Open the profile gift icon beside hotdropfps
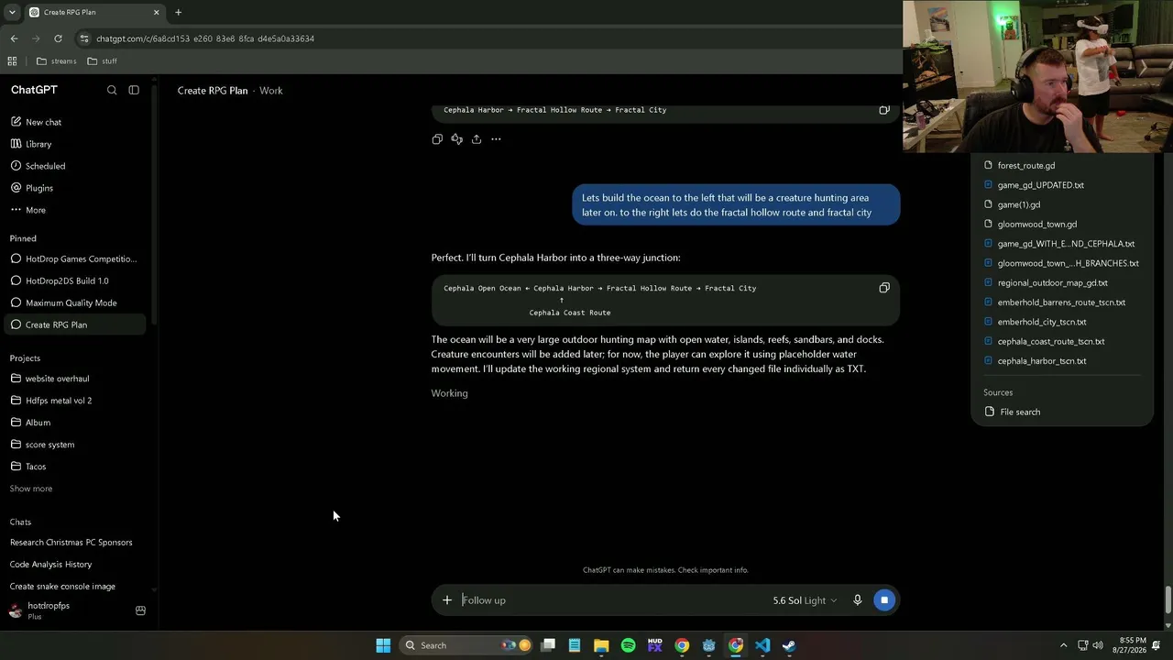Viewport: 1173px width, 660px height. point(140,610)
